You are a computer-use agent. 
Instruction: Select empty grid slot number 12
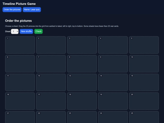51,82
